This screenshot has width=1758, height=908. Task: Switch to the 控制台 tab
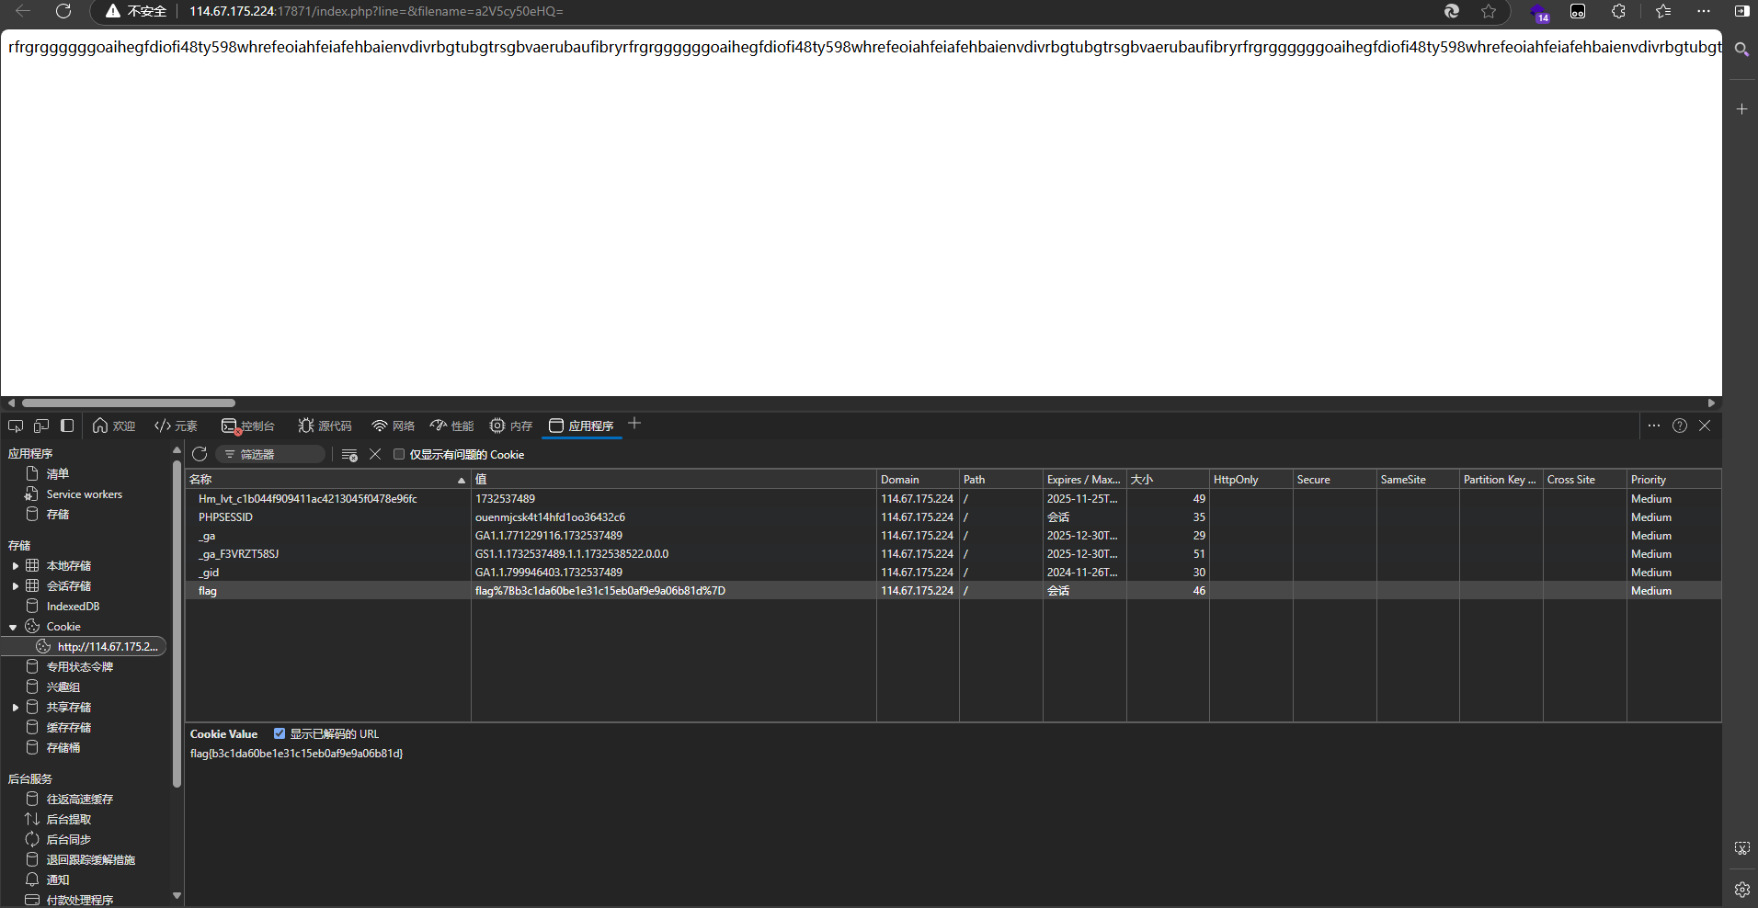pos(248,426)
